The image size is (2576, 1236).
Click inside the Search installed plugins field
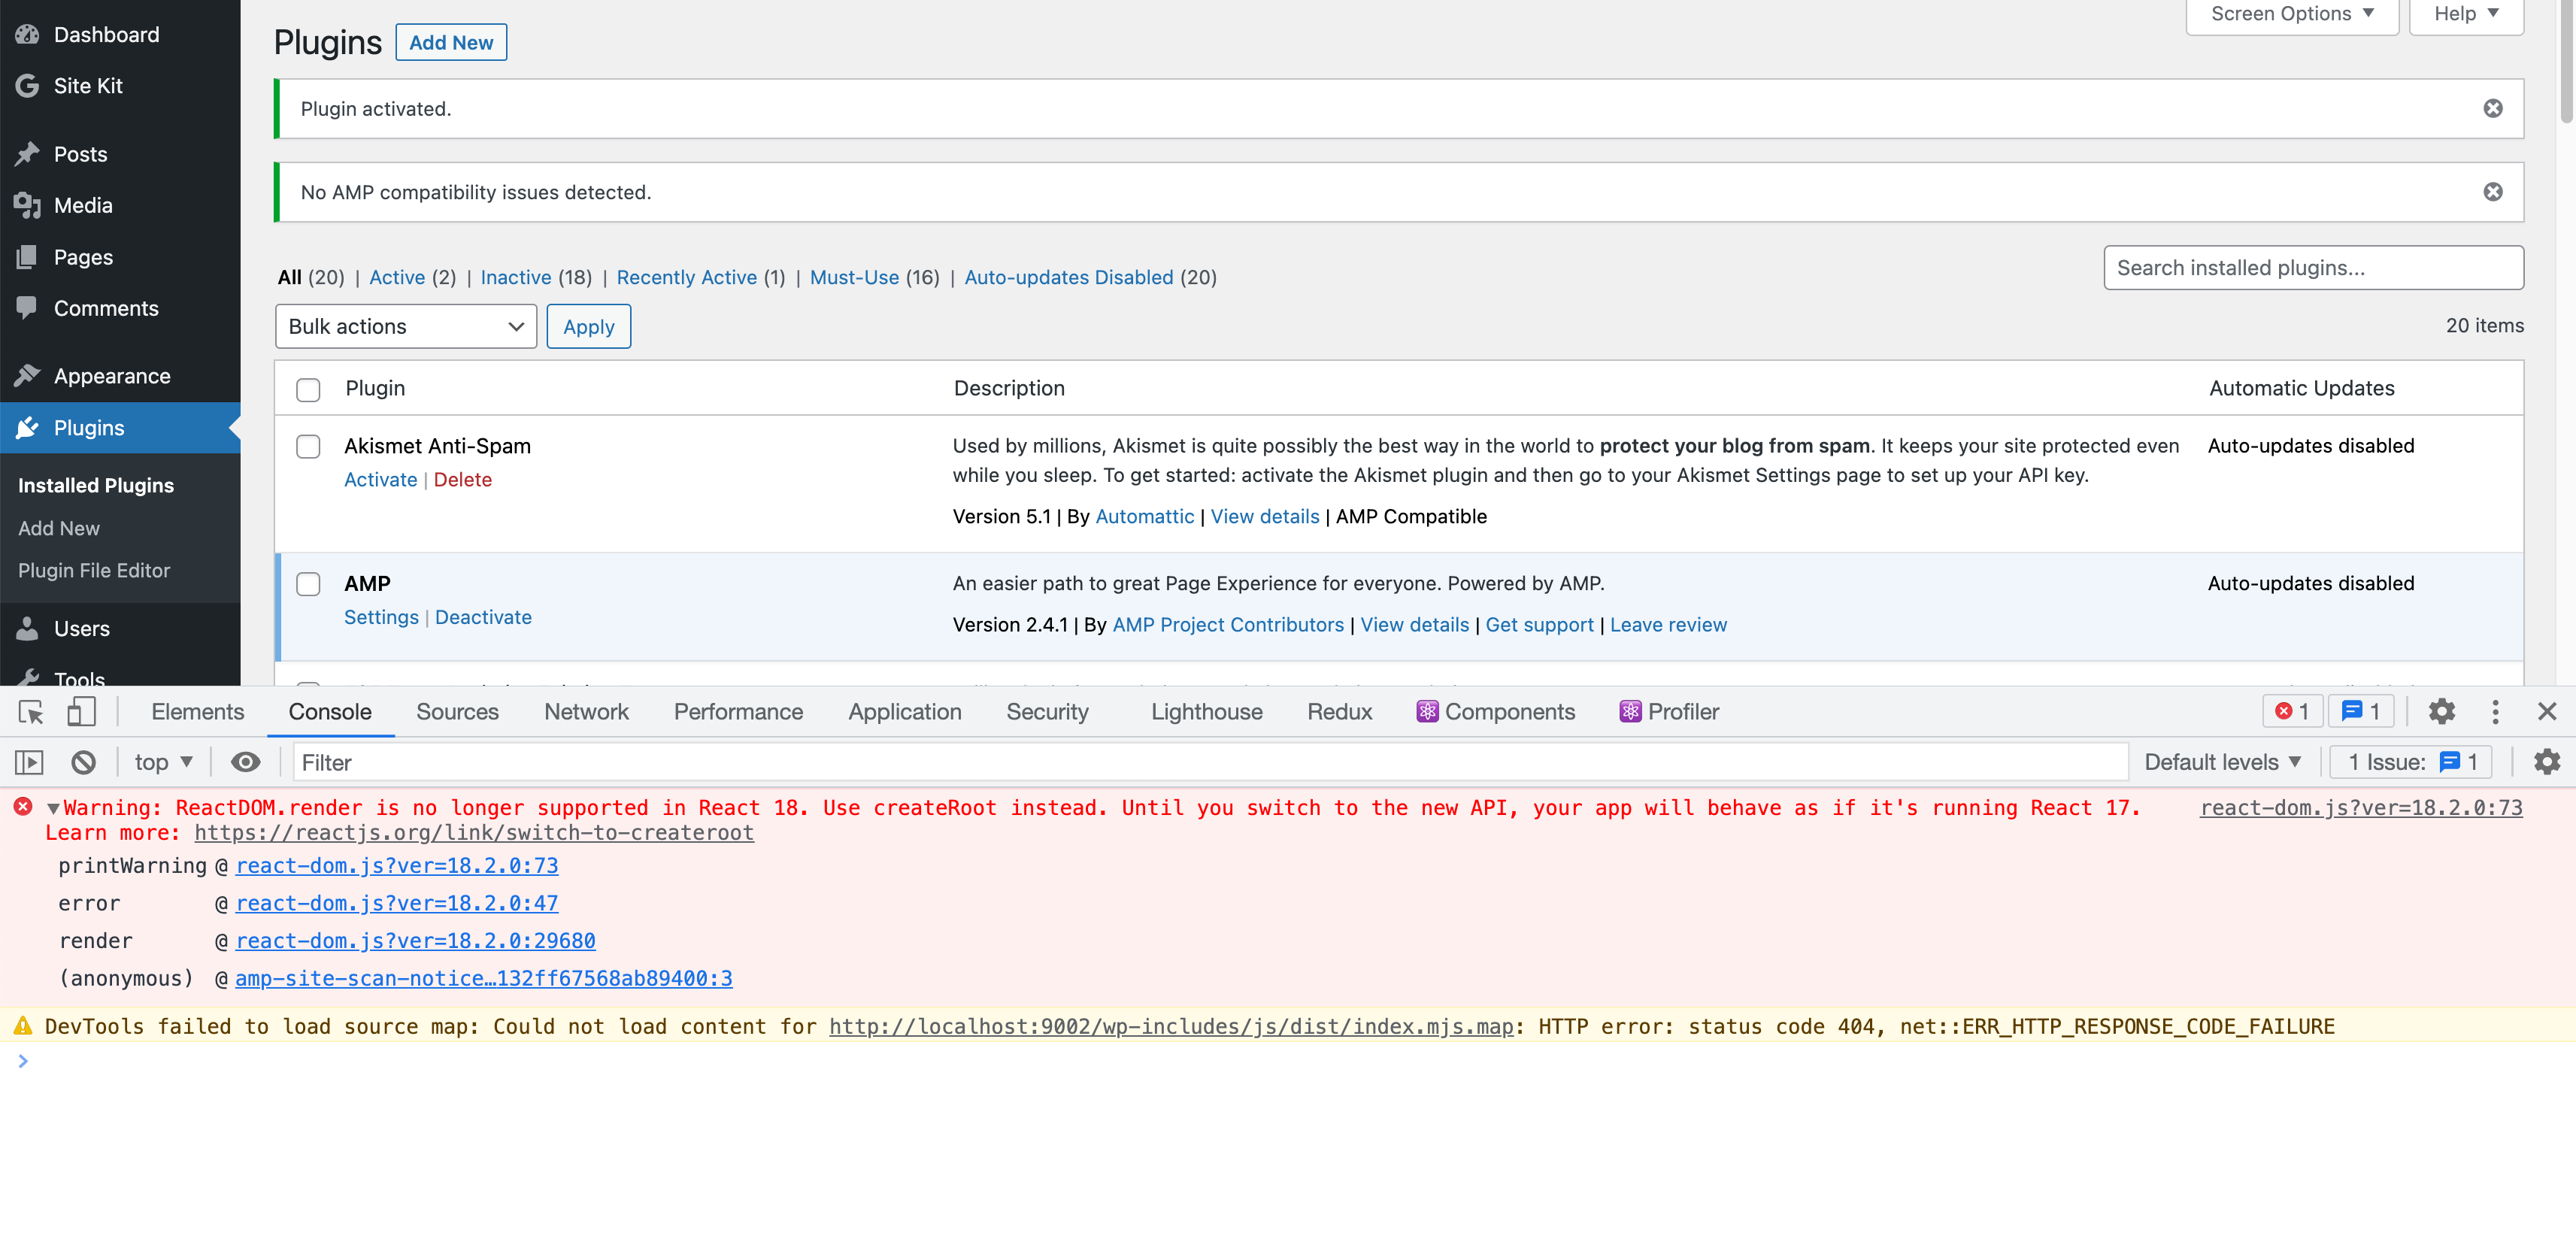click(x=2313, y=268)
